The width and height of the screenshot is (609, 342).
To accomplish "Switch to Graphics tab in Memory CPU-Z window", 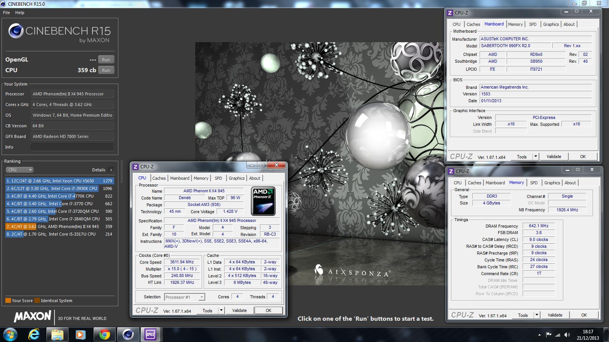I will [x=552, y=183].
